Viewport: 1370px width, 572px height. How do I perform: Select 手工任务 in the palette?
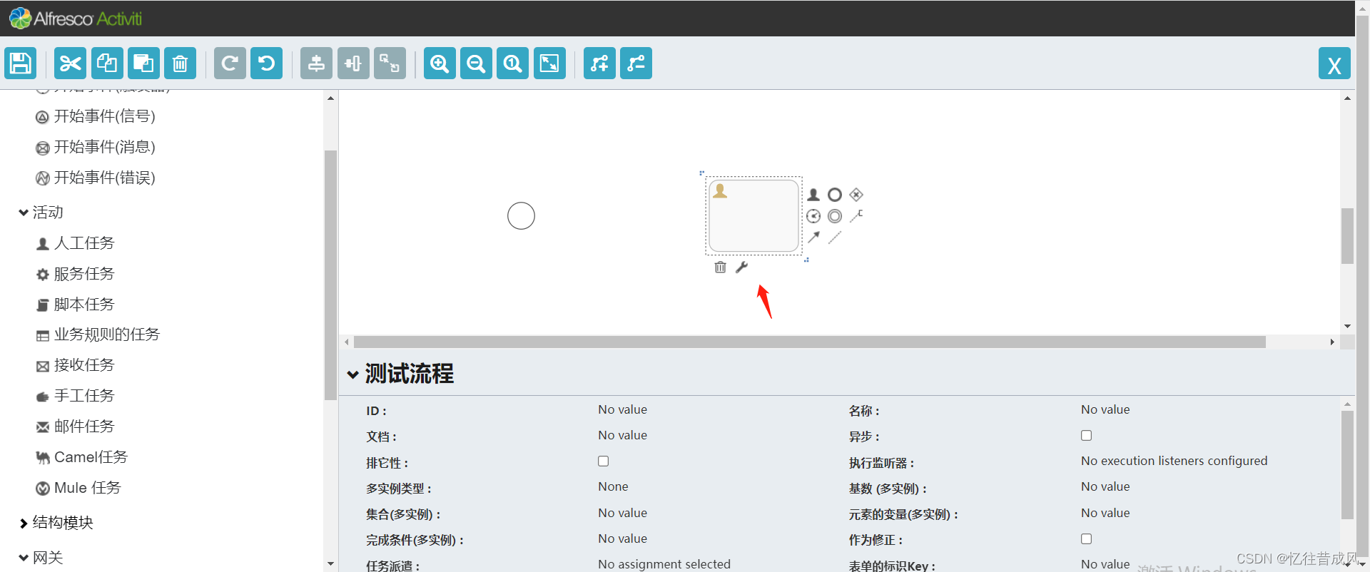pyautogui.click(x=75, y=396)
